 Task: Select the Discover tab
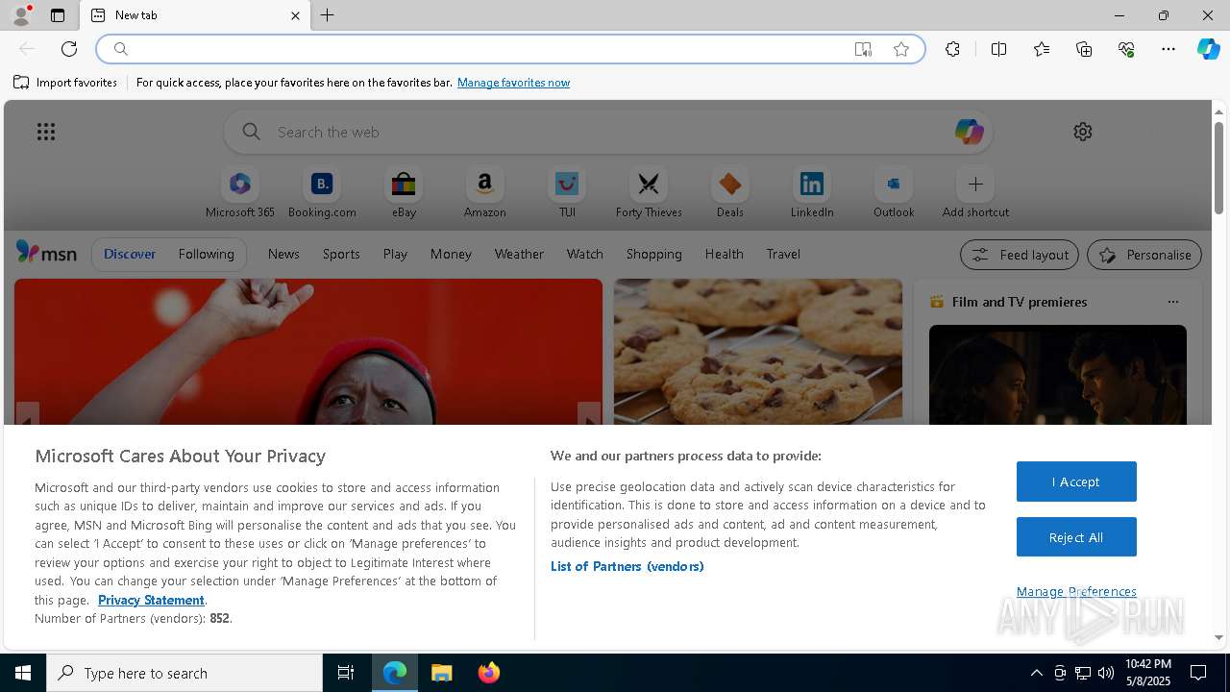pyautogui.click(x=130, y=254)
